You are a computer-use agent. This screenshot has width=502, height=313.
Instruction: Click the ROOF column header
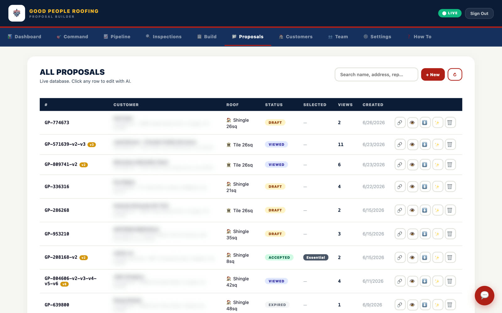point(232,105)
